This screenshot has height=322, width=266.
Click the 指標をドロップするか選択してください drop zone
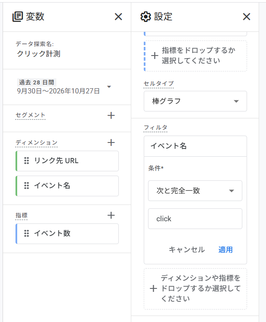(x=195, y=56)
